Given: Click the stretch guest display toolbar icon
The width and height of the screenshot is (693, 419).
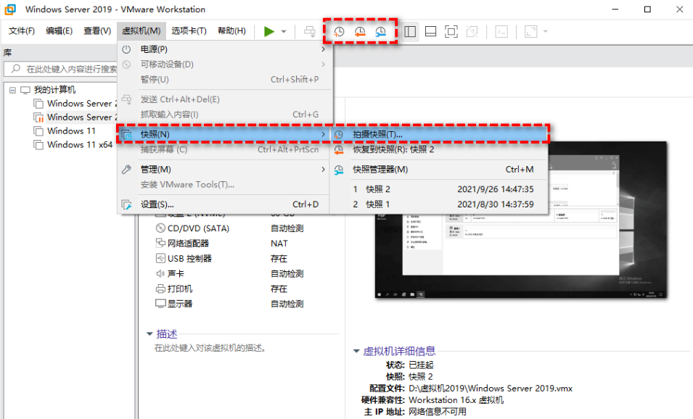Looking at the screenshot, I should [530, 31].
